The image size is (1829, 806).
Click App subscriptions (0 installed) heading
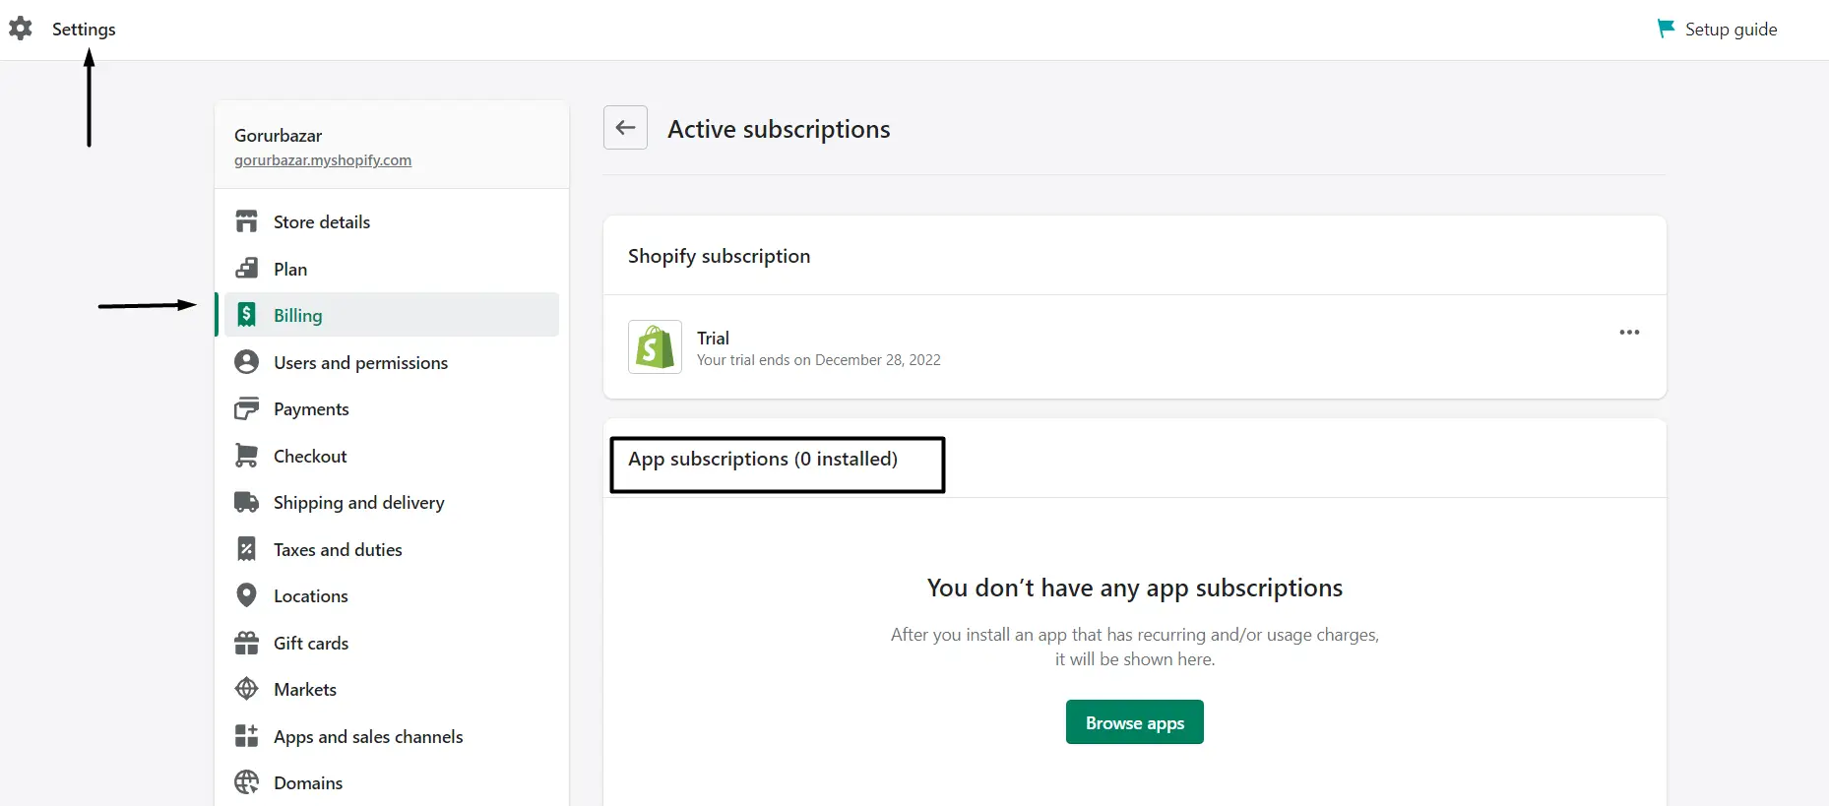click(763, 460)
